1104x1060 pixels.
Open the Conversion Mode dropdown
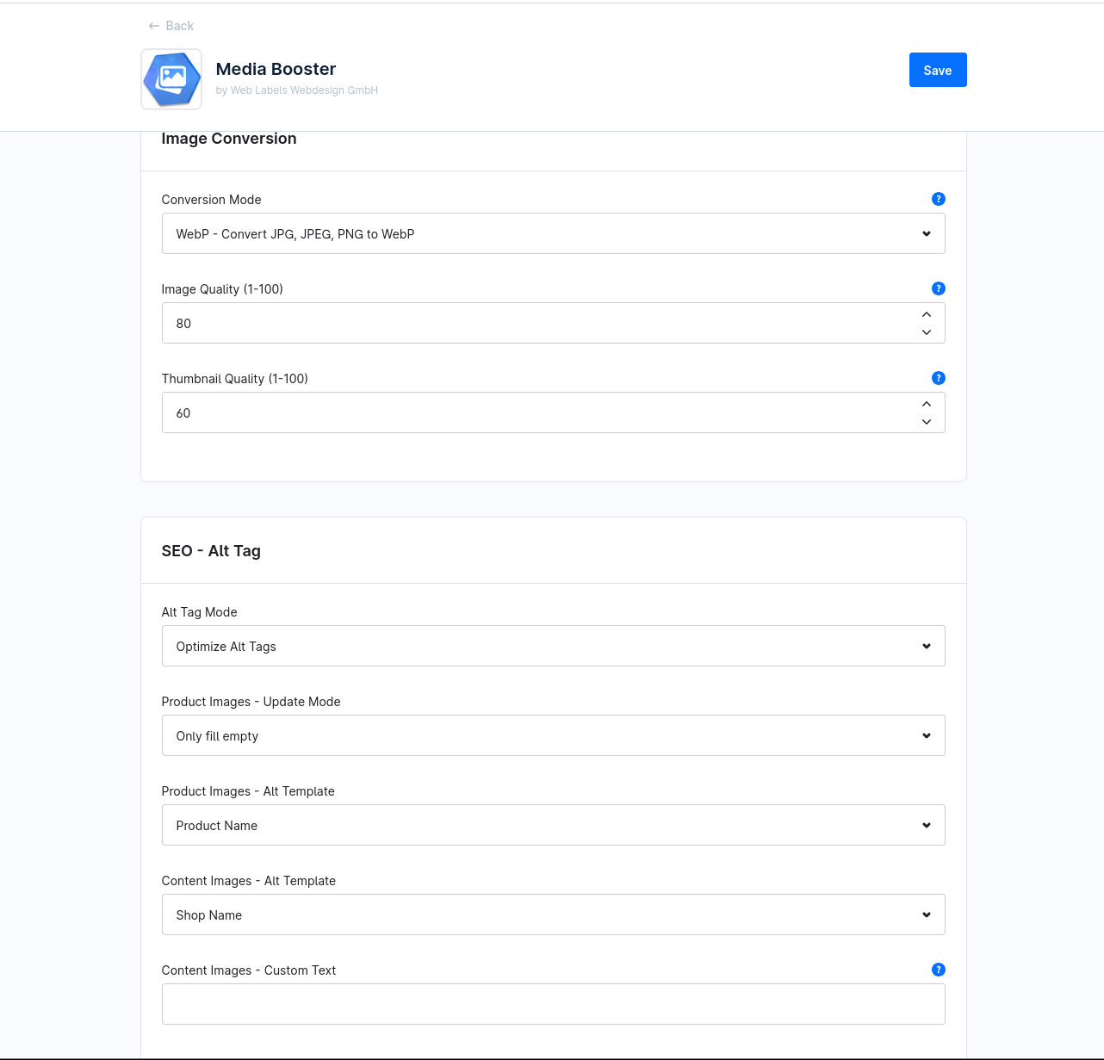tap(553, 233)
